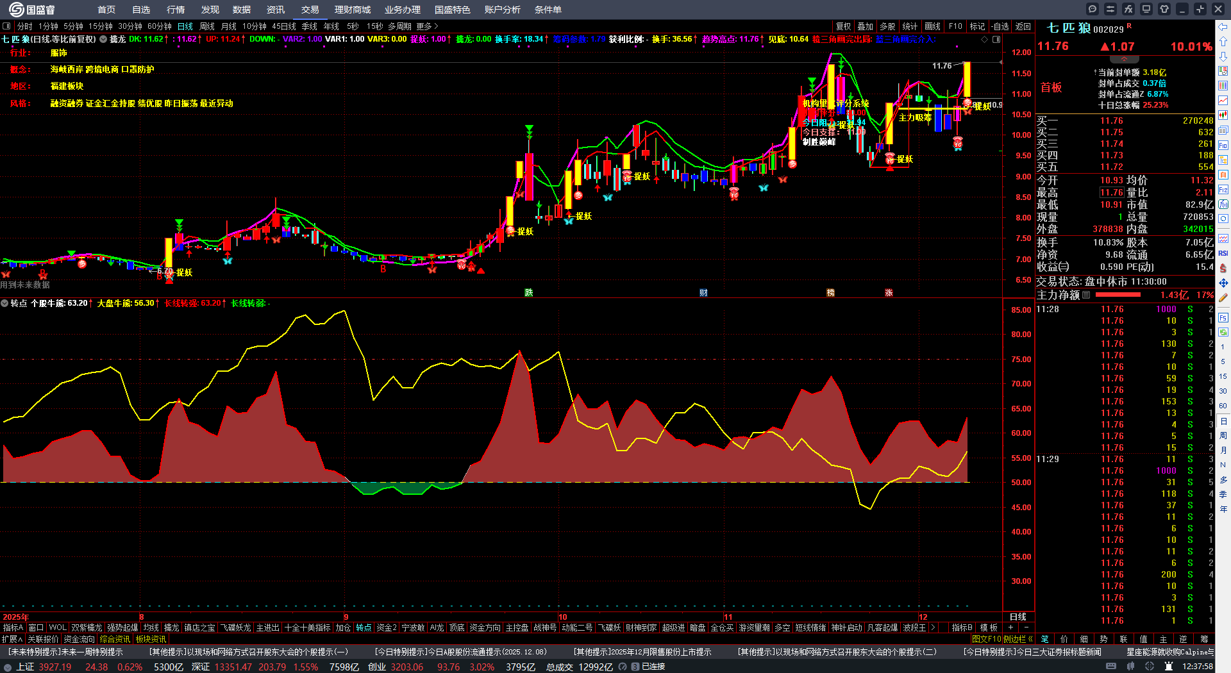
Task: Open the 理财商城 menu
Action: pos(353,10)
